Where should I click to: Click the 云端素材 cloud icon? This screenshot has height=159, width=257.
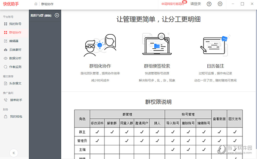(6, 50)
